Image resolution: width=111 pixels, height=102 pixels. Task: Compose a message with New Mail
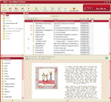pyautogui.click(x=4, y=9)
